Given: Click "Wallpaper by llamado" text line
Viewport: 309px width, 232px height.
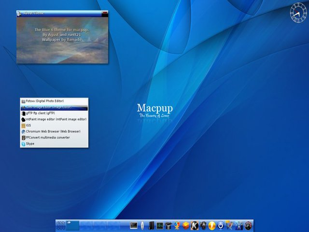Looking at the screenshot, I should (62, 40).
